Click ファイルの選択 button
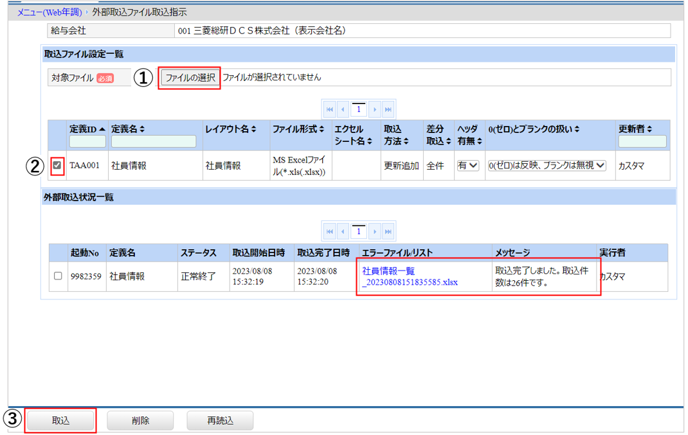 190,78
